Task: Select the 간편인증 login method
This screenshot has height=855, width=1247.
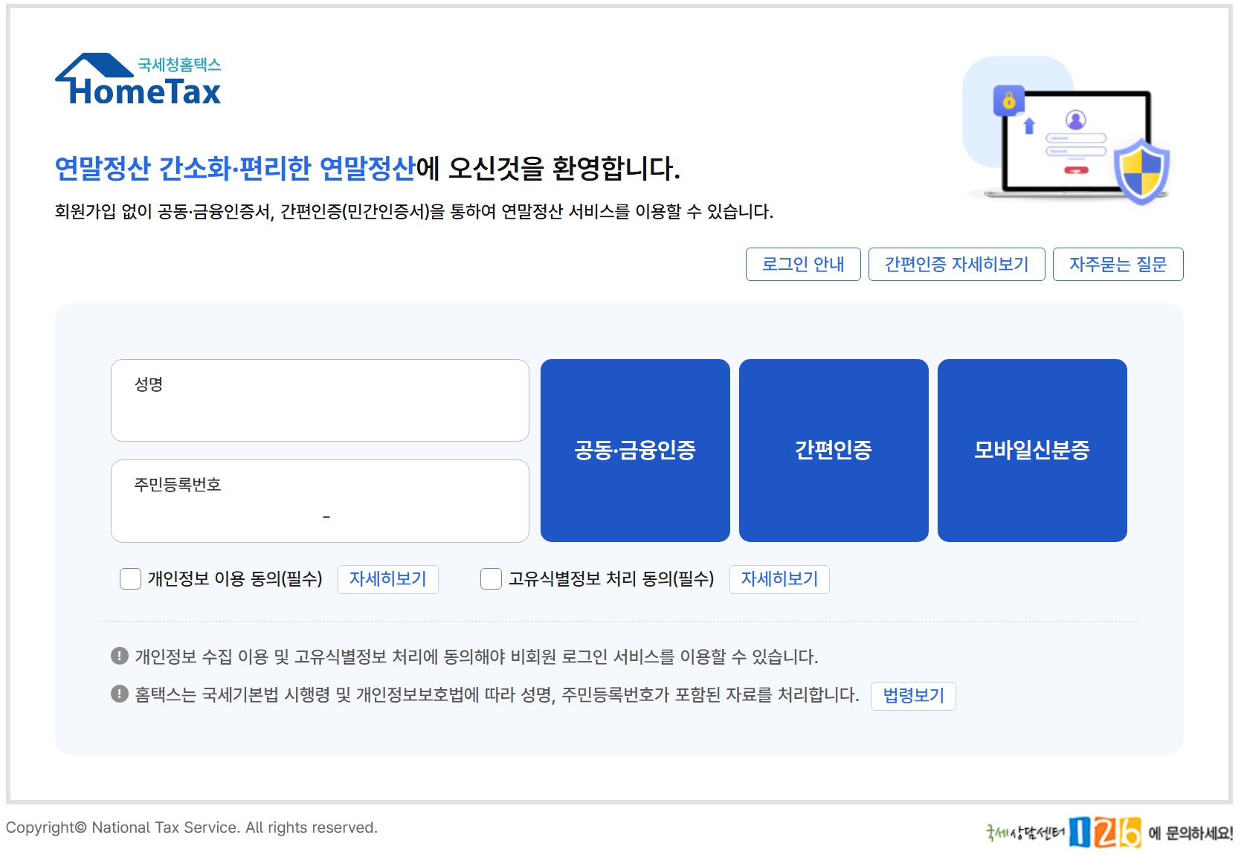Action: pyautogui.click(x=834, y=450)
